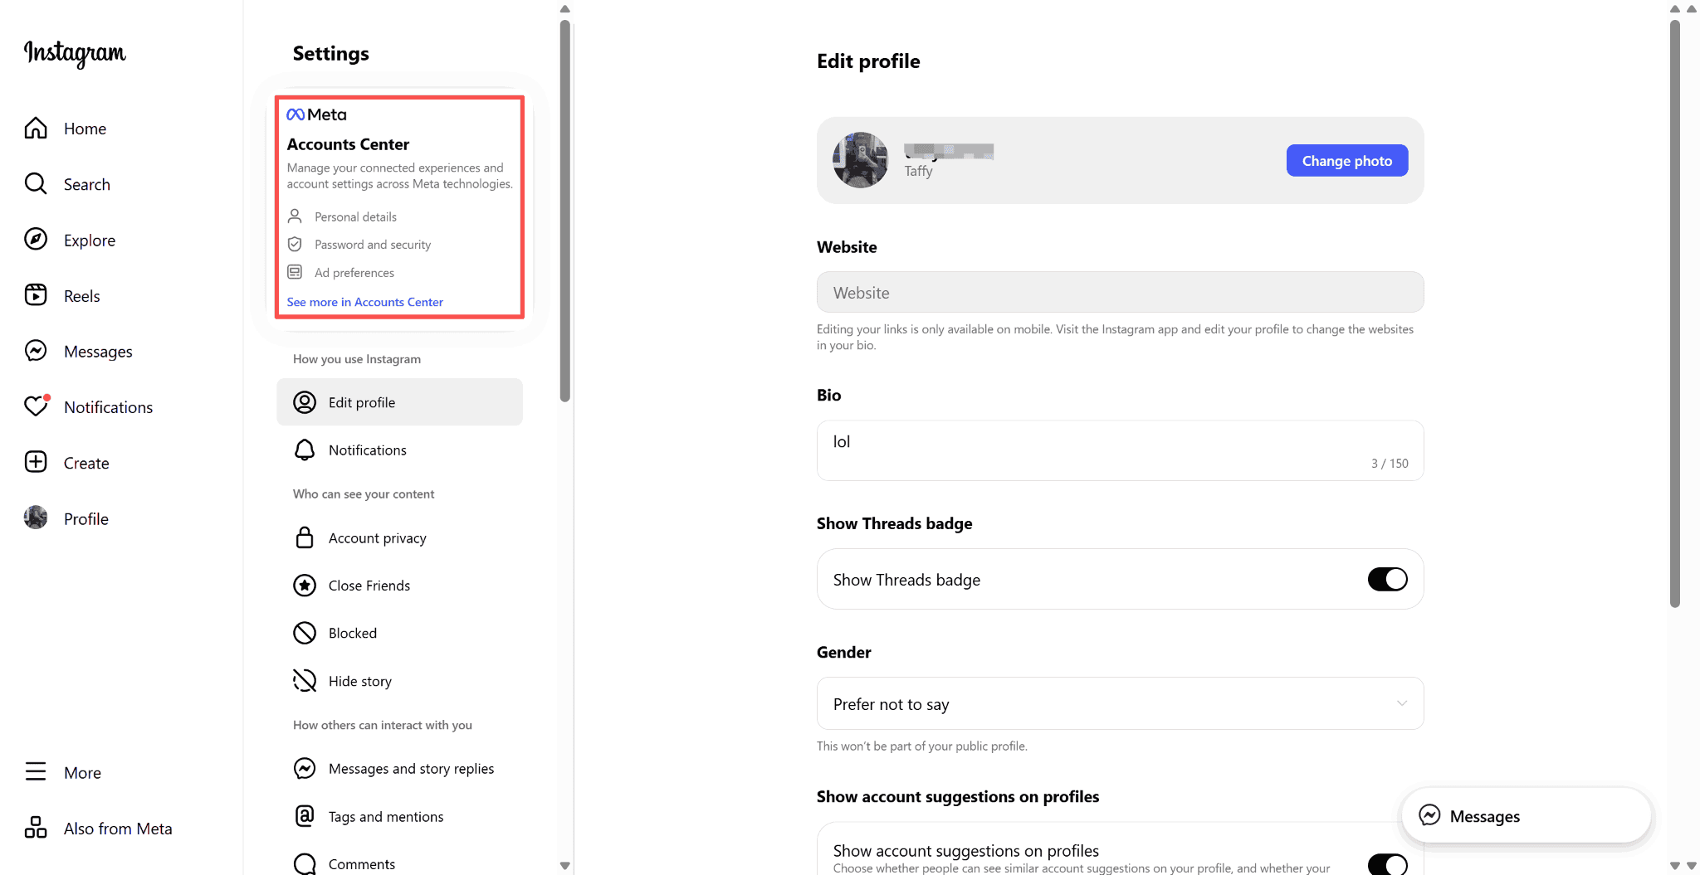The width and height of the screenshot is (1700, 875).
Task: Click the Also from Meta icon
Action: tap(36, 828)
